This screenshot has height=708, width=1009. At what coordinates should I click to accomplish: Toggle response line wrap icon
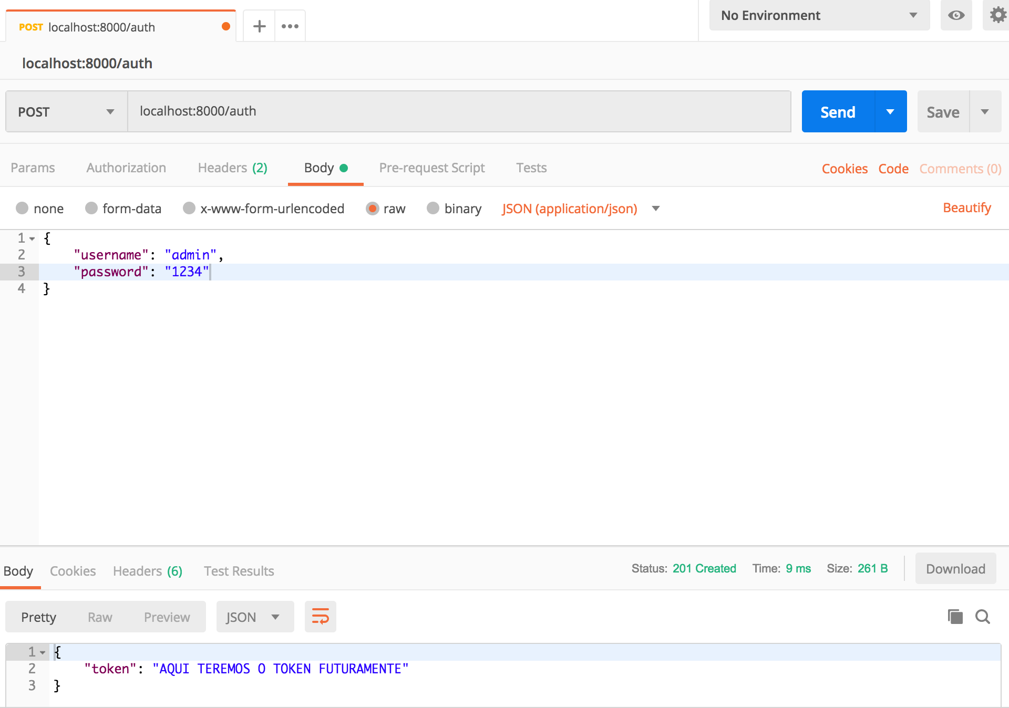(320, 617)
